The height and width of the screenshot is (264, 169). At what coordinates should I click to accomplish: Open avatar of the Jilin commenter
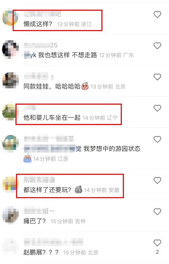point(11,214)
